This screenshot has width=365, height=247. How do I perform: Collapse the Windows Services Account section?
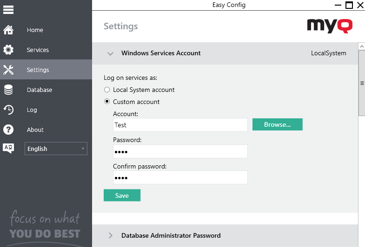click(110, 53)
